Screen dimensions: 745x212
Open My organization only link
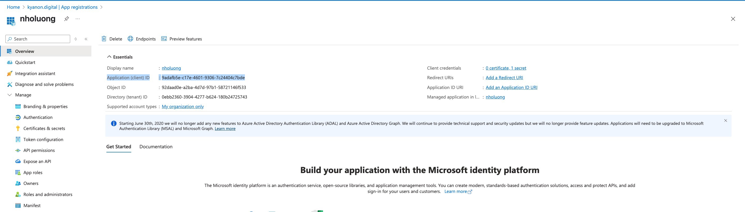click(183, 107)
